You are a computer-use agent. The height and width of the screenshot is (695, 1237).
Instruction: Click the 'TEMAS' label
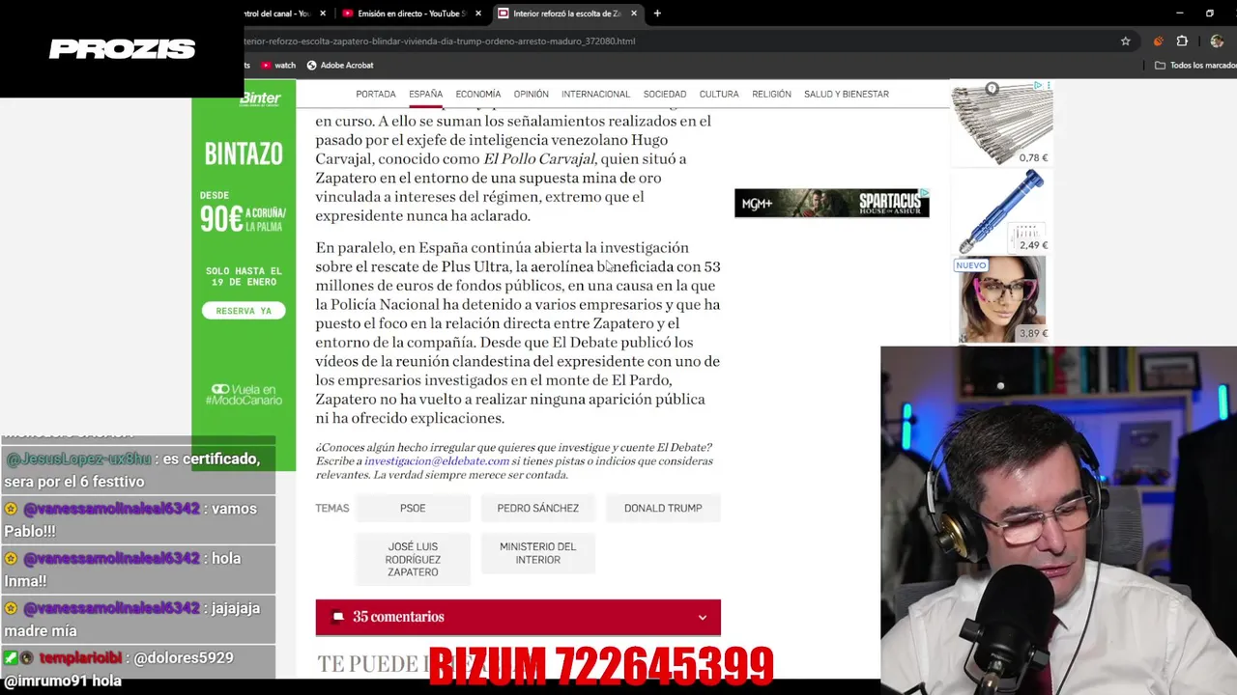click(331, 508)
